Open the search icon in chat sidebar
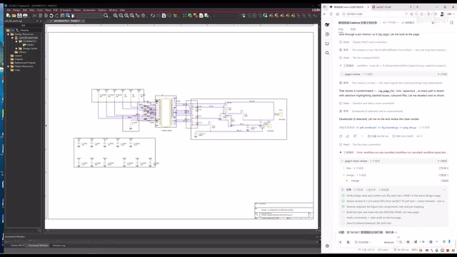The height and width of the screenshot is (257, 457). pyautogui.click(x=327, y=53)
